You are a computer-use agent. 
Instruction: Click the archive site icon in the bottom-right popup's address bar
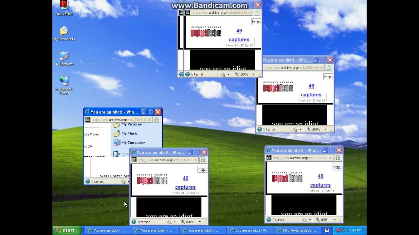[x=268, y=158]
